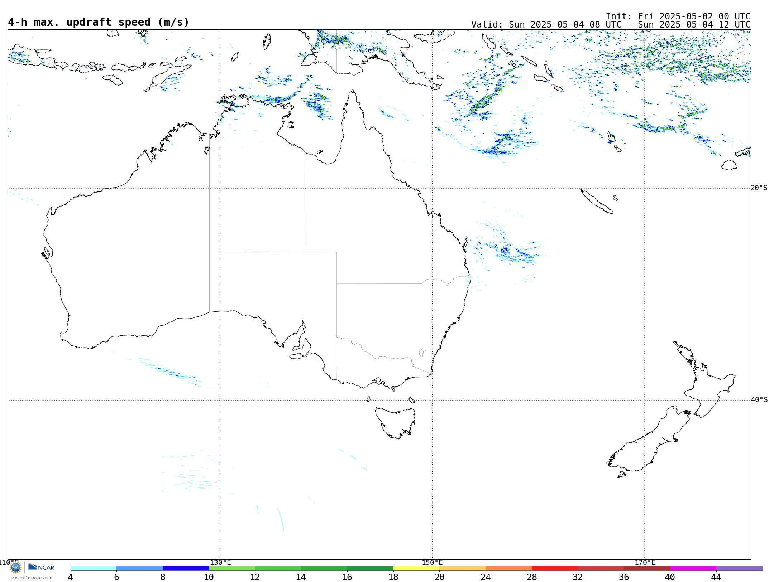
Task: Click the NSF logo emblem
Action: pyautogui.click(x=16, y=567)
